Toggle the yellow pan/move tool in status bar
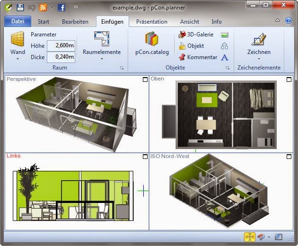 click(250, 237)
